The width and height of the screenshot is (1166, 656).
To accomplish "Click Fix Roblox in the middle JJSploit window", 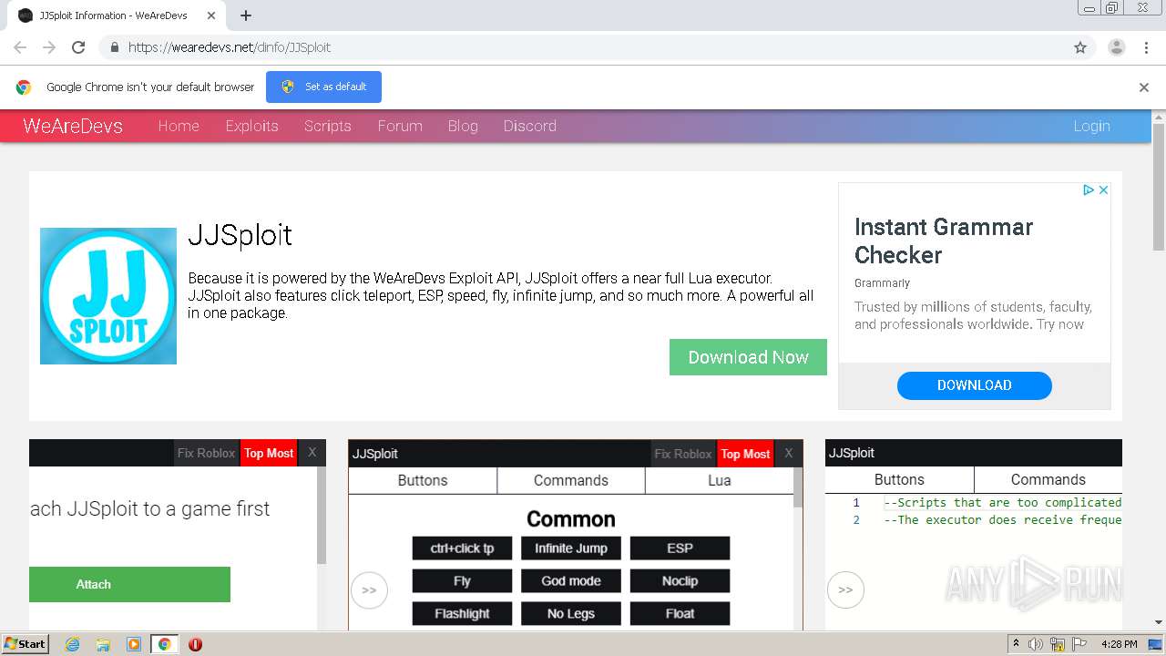I will [683, 454].
